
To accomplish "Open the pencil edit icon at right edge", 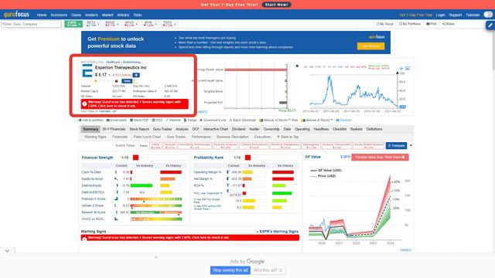I will point(490,25).
